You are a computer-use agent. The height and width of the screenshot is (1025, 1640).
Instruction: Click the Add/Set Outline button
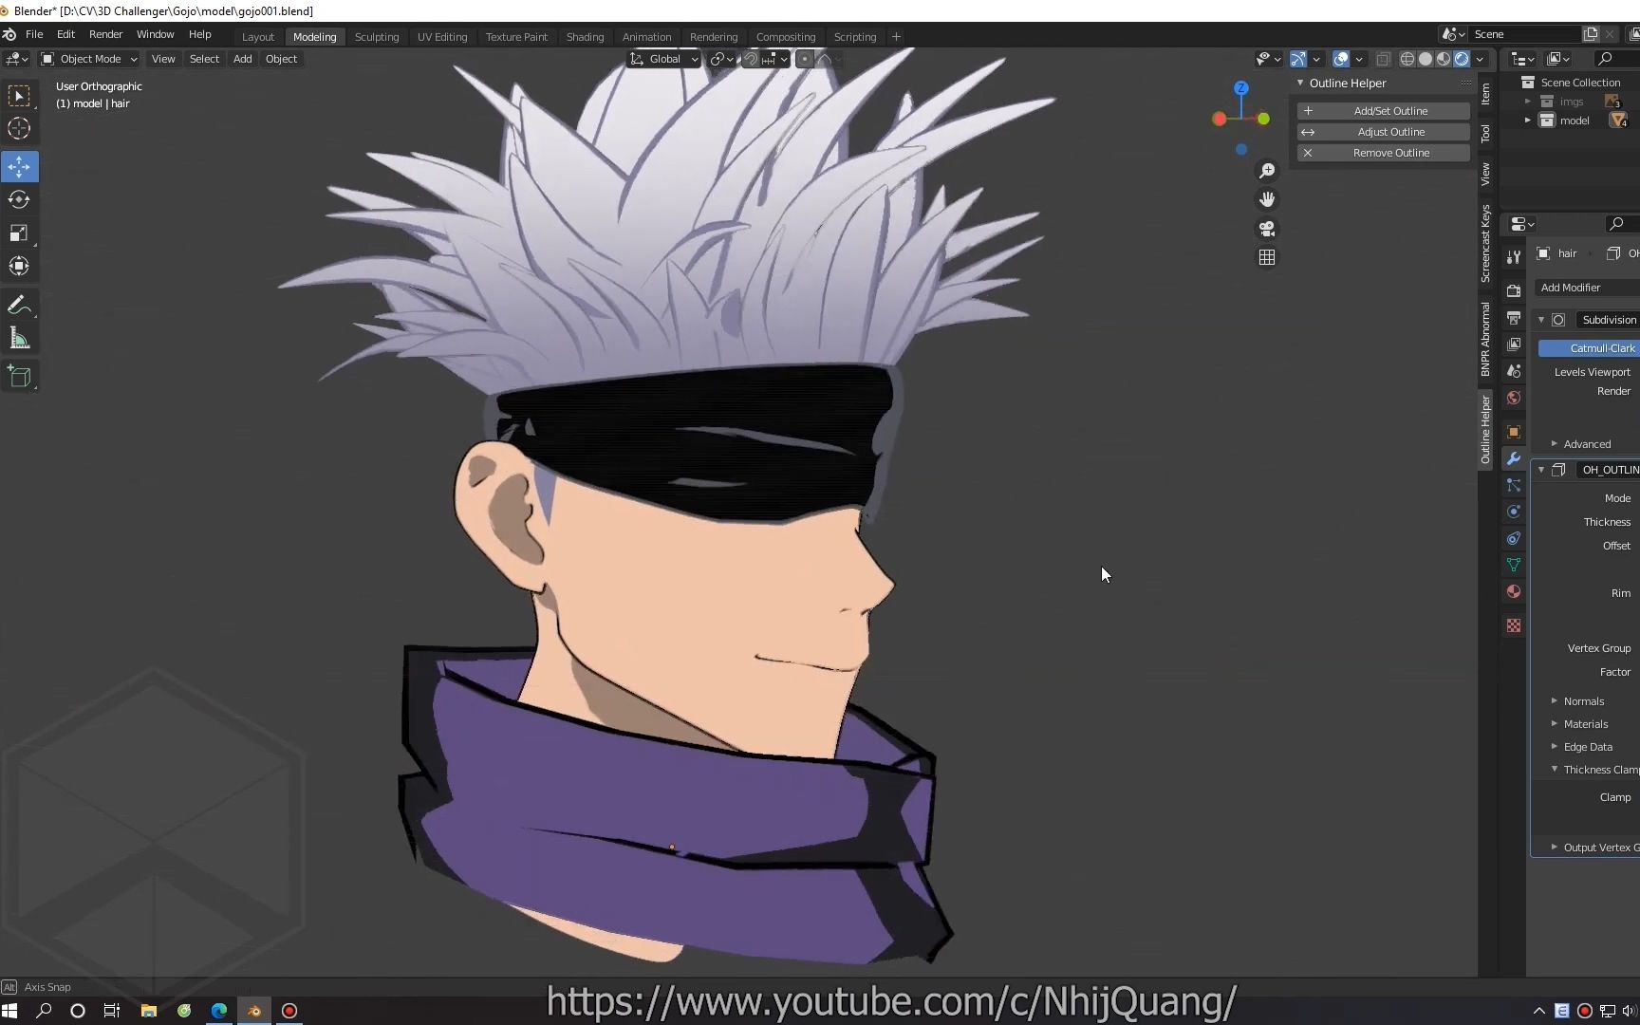click(1383, 111)
